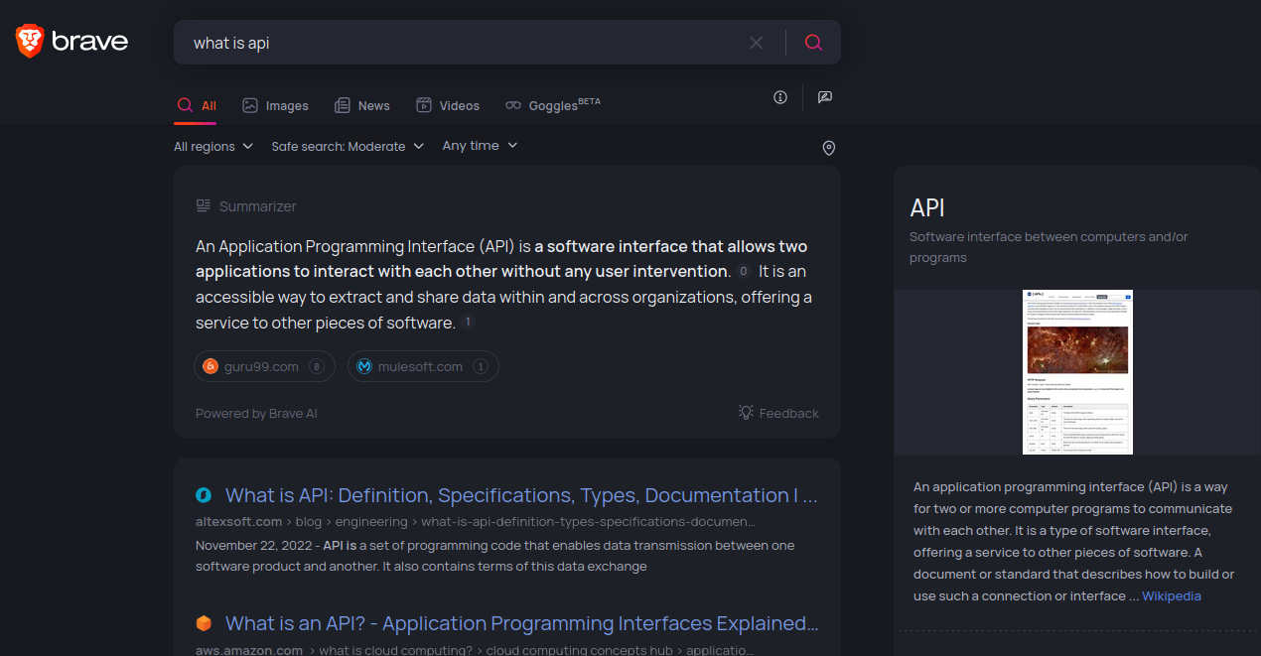1261x656 pixels.
Task: Open Safe search: Moderate dropdown
Action: click(x=348, y=146)
